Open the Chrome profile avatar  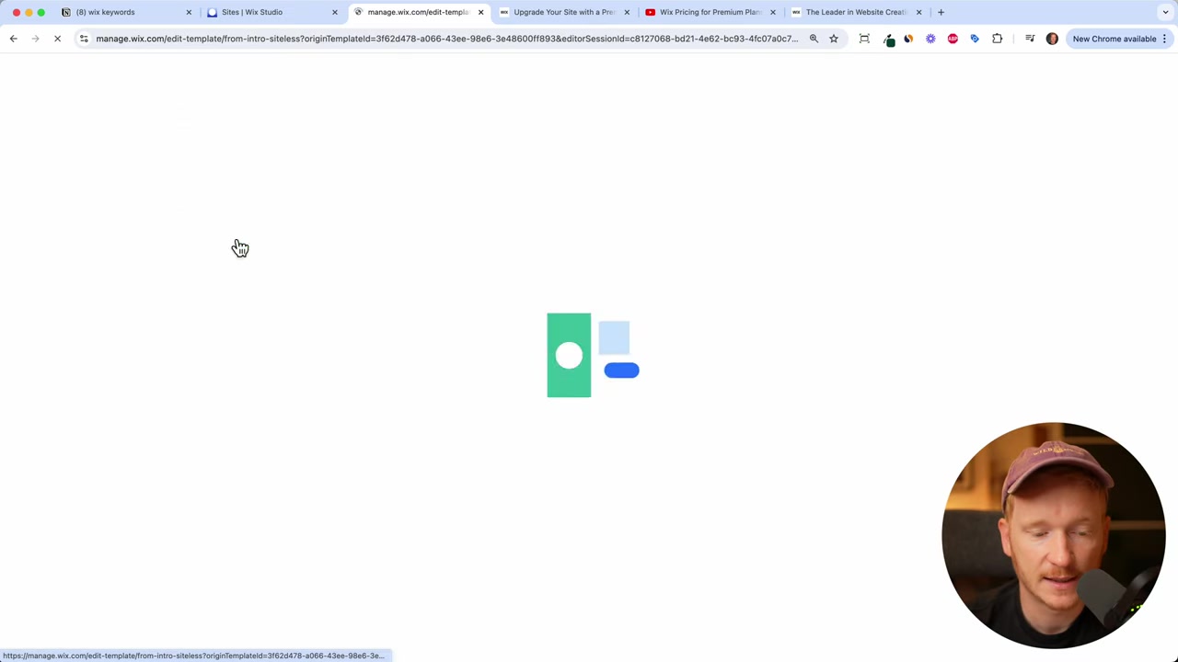[x=1052, y=39]
